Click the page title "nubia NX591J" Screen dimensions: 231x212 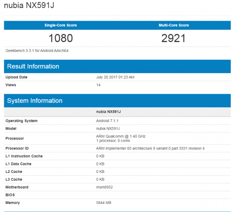[x=29, y=5]
